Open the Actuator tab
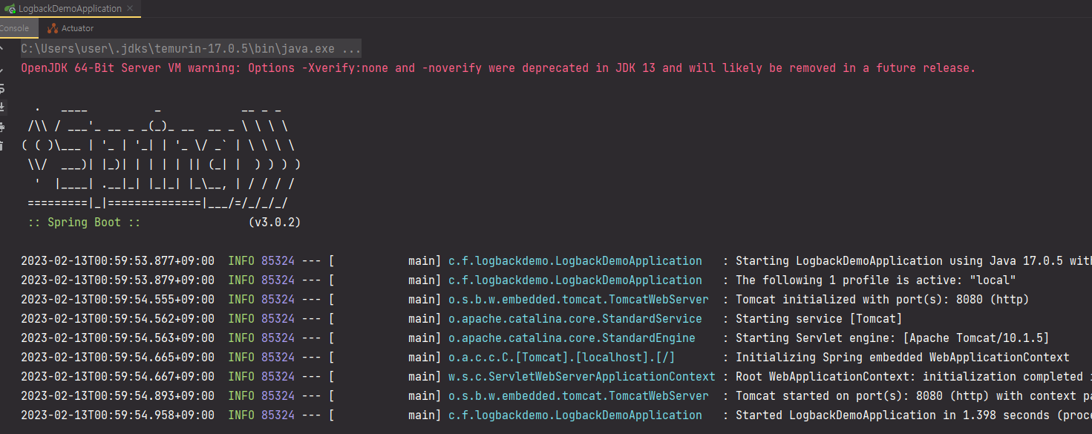Image resolution: width=1092 pixels, height=434 pixels. [71, 28]
